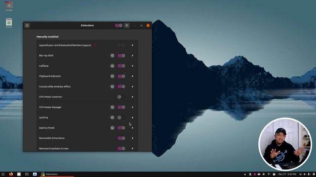Open Blur my Shell settings gear
Viewport: 316px width, 177px height.
coord(112,56)
